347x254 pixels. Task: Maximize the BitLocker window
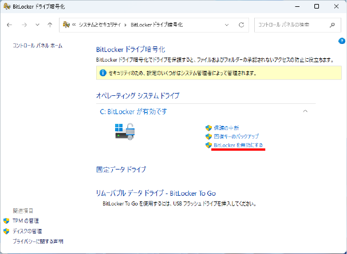[x=317, y=6]
